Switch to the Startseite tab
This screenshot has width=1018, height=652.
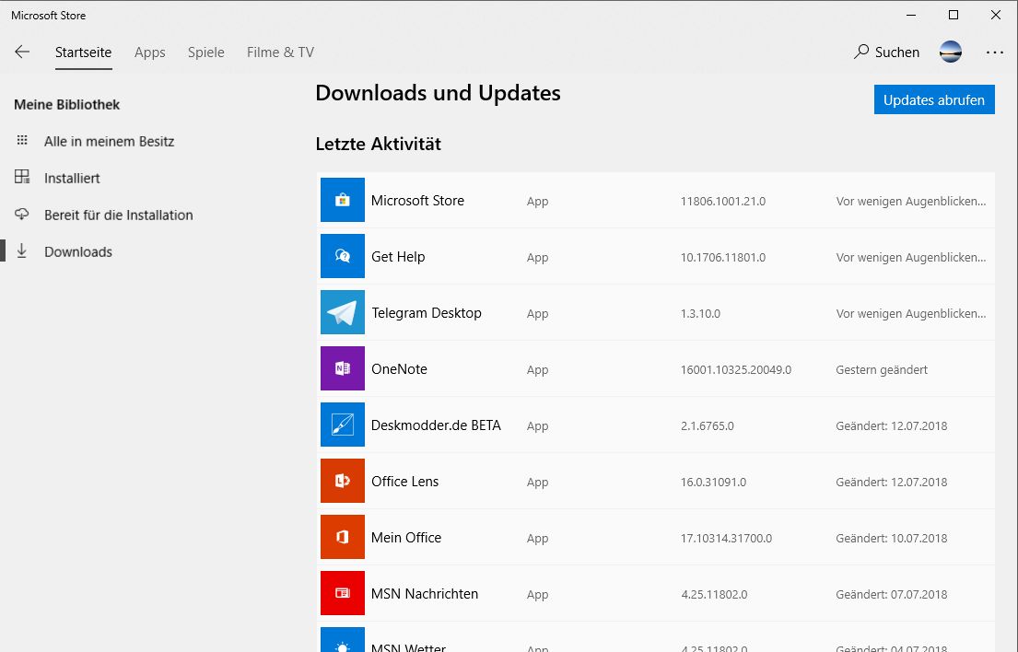[x=83, y=52]
